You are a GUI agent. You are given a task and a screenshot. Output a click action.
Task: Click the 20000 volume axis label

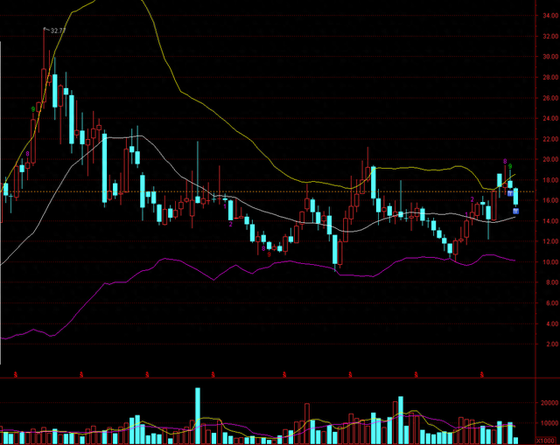point(550,403)
